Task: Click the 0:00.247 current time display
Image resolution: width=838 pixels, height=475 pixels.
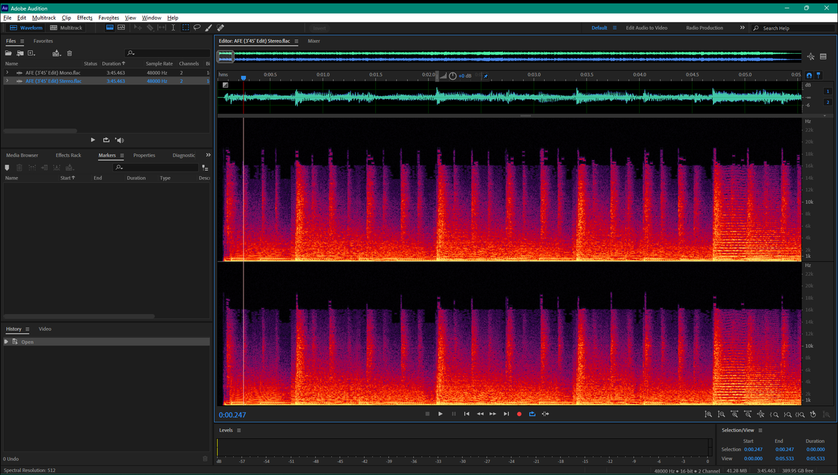Action: 232,415
